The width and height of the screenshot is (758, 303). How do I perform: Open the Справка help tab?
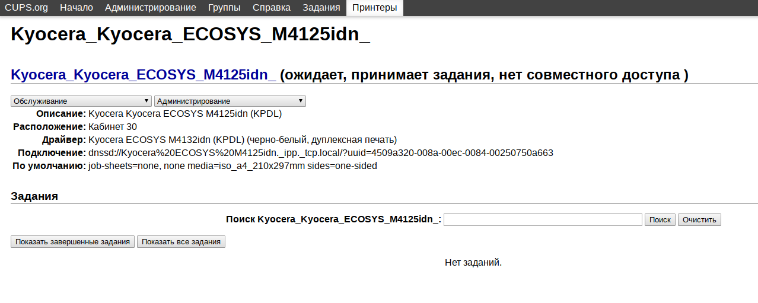(272, 8)
